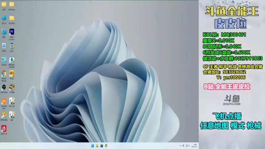The height and width of the screenshot is (149, 265).
Task: Select the winged red-and-yellow game shortcut
Action: [12, 87]
